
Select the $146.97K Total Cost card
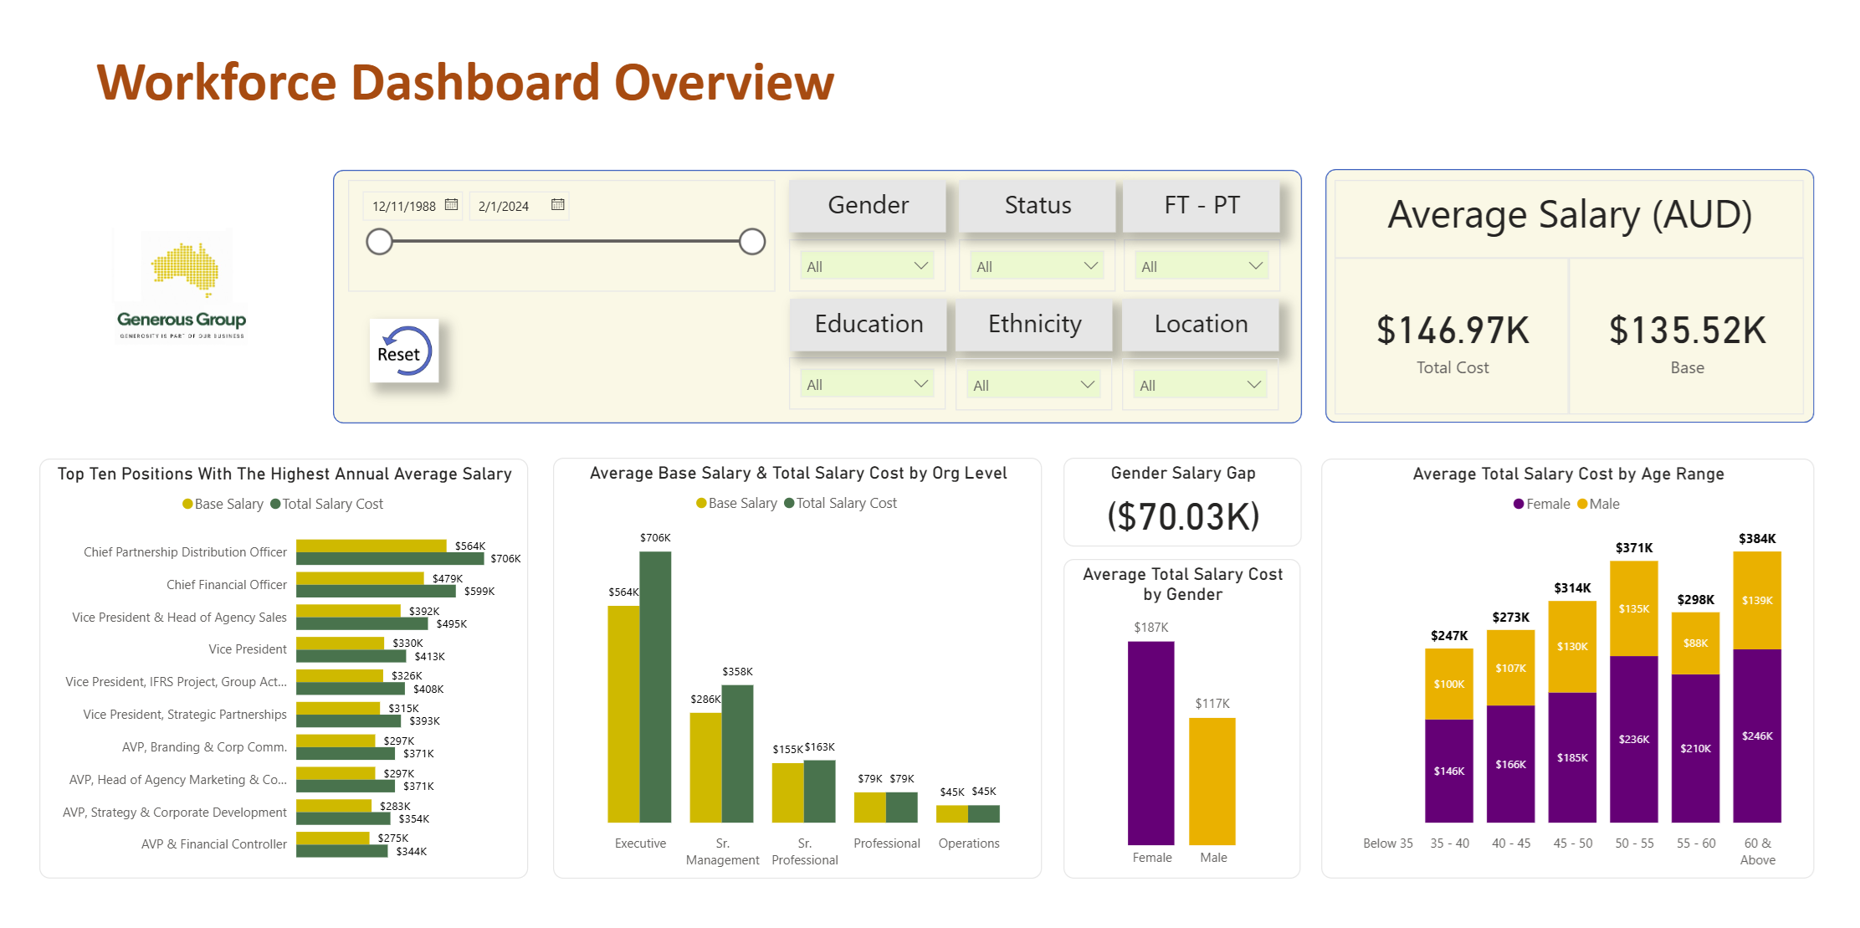(x=1453, y=336)
